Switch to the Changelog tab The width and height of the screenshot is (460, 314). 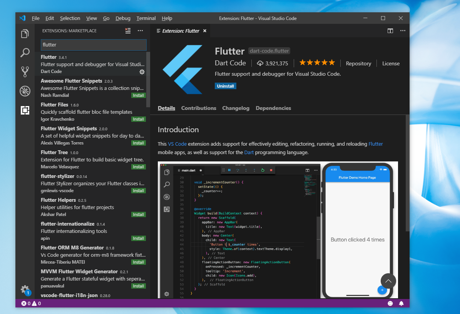click(x=236, y=108)
